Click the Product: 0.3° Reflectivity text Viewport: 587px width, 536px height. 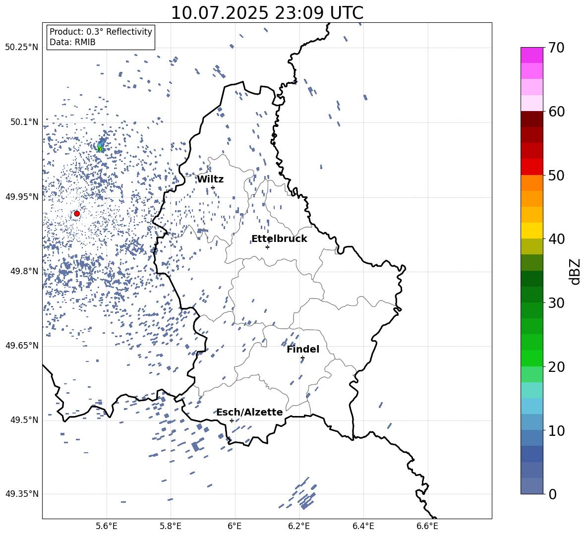pos(101,31)
